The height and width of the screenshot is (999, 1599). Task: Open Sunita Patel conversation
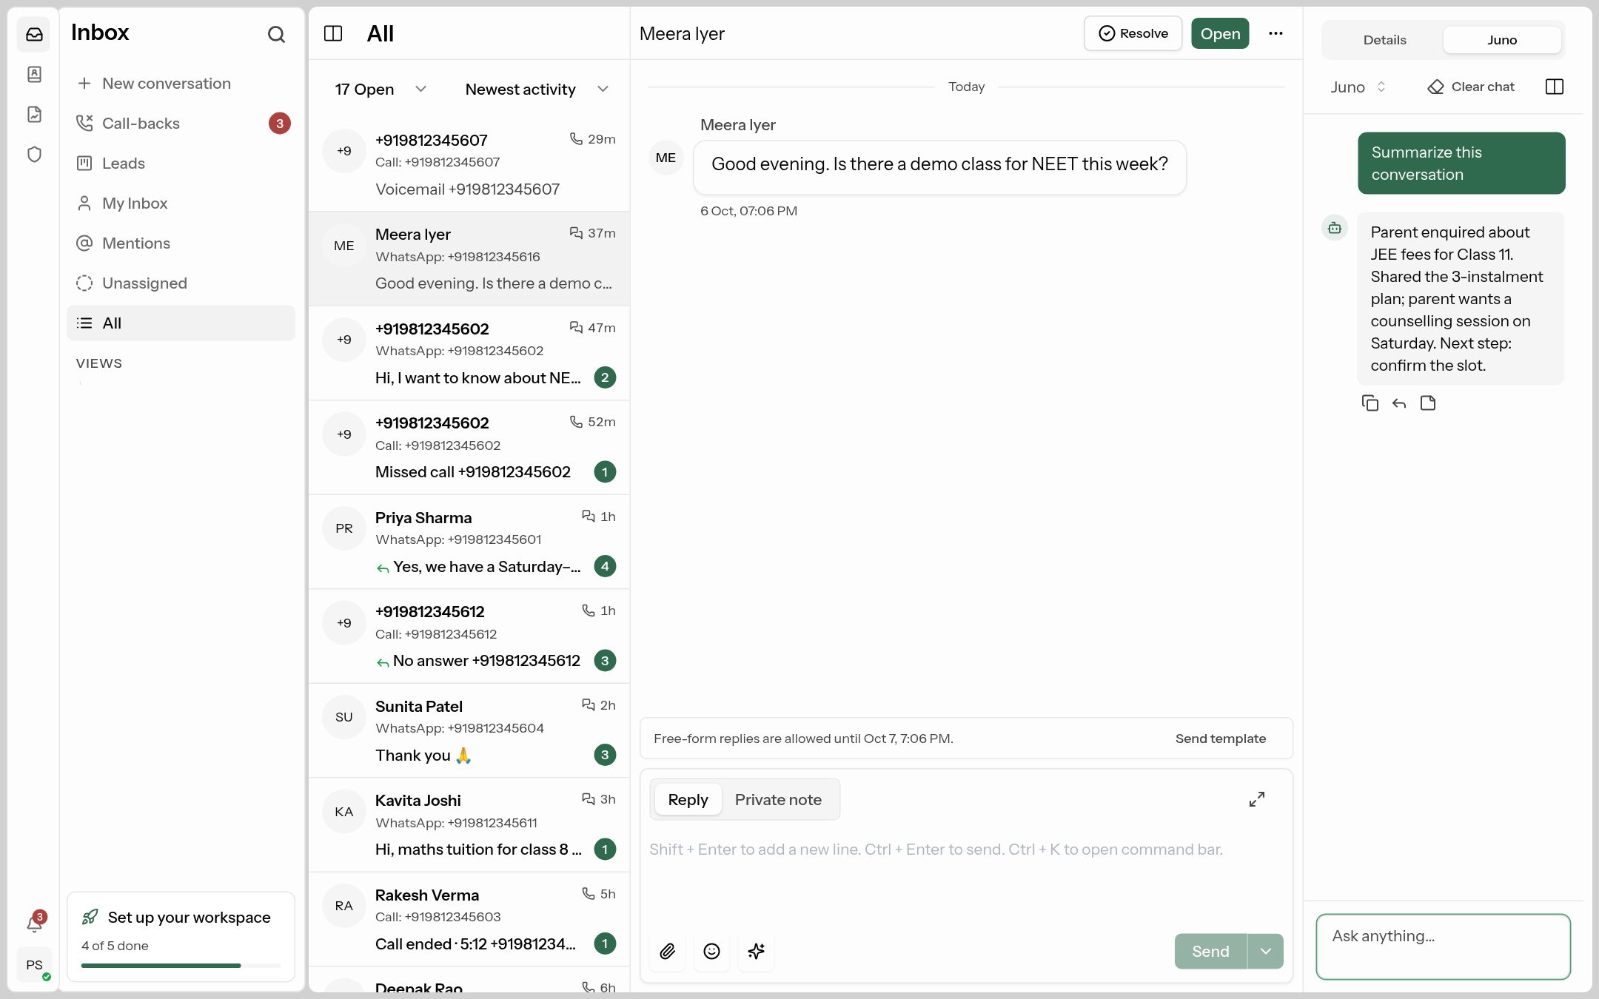pos(469,730)
